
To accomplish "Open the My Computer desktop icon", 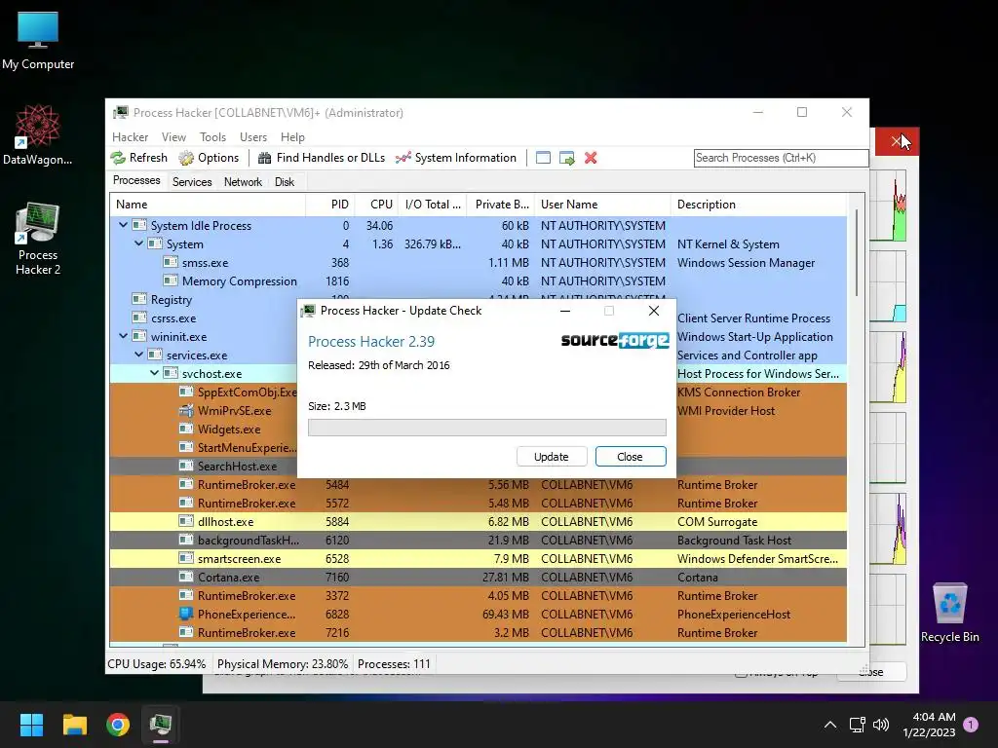I will [38, 40].
